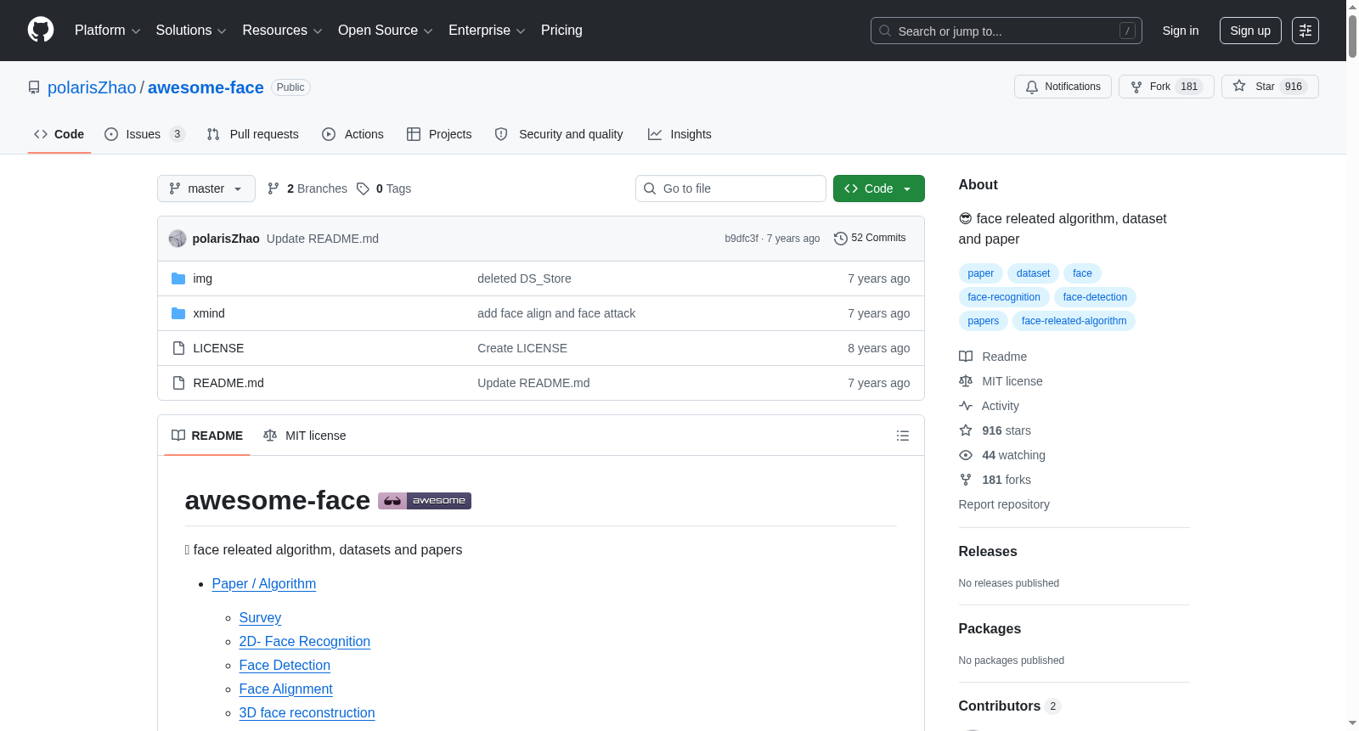Screen dimensions: 1359x731
Task: Open the Pull requests tab
Action: [x=253, y=134]
